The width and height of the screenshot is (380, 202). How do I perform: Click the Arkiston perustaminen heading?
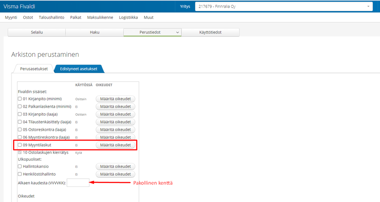tap(45, 55)
